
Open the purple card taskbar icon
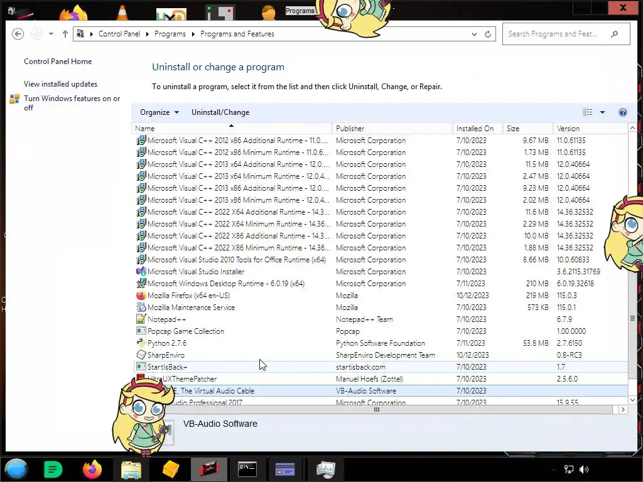click(285, 469)
